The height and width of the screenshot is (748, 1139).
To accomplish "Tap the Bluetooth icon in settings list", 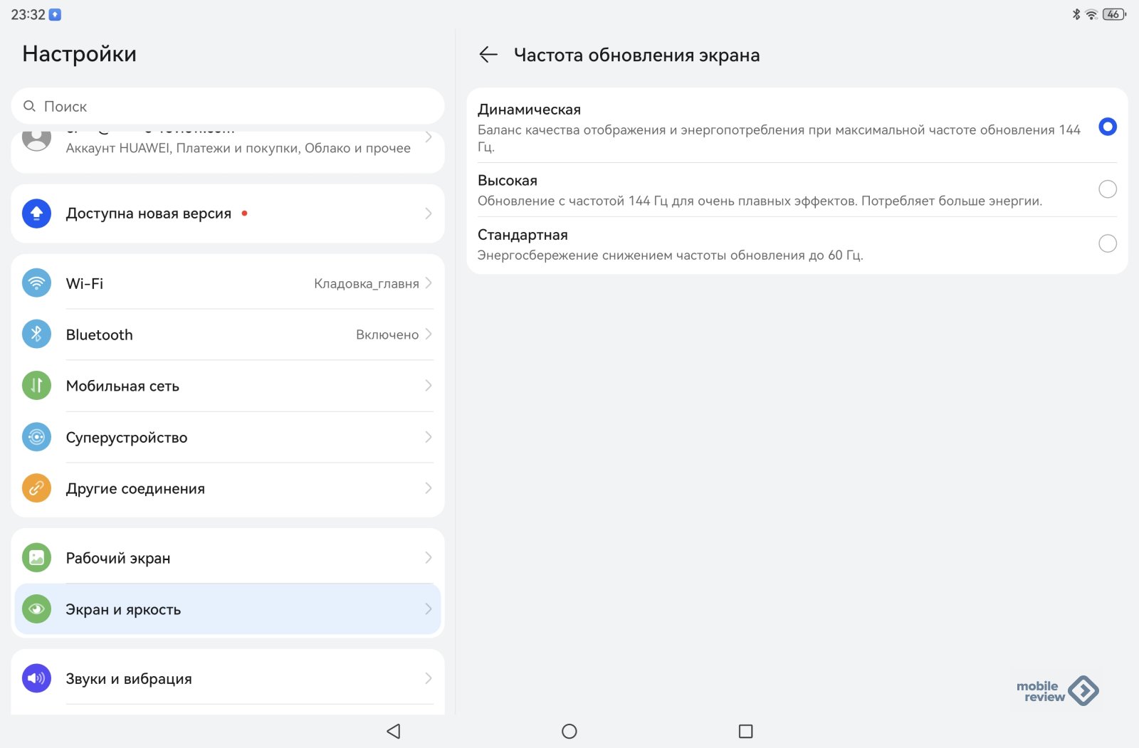I will pyautogui.click(x=36, y=335).
